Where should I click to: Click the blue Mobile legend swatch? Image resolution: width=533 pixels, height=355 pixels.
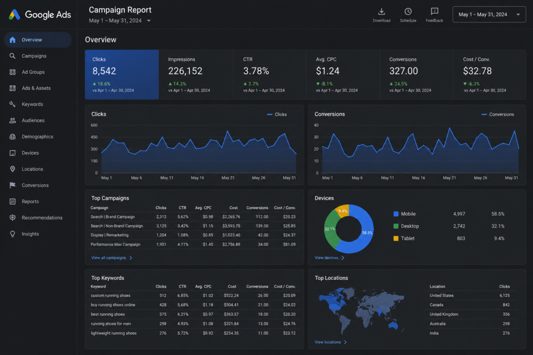[x=396, y=214]
